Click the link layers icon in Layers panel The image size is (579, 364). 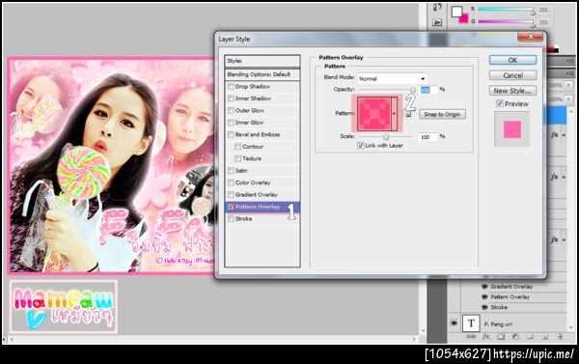(x=471, y=337)
